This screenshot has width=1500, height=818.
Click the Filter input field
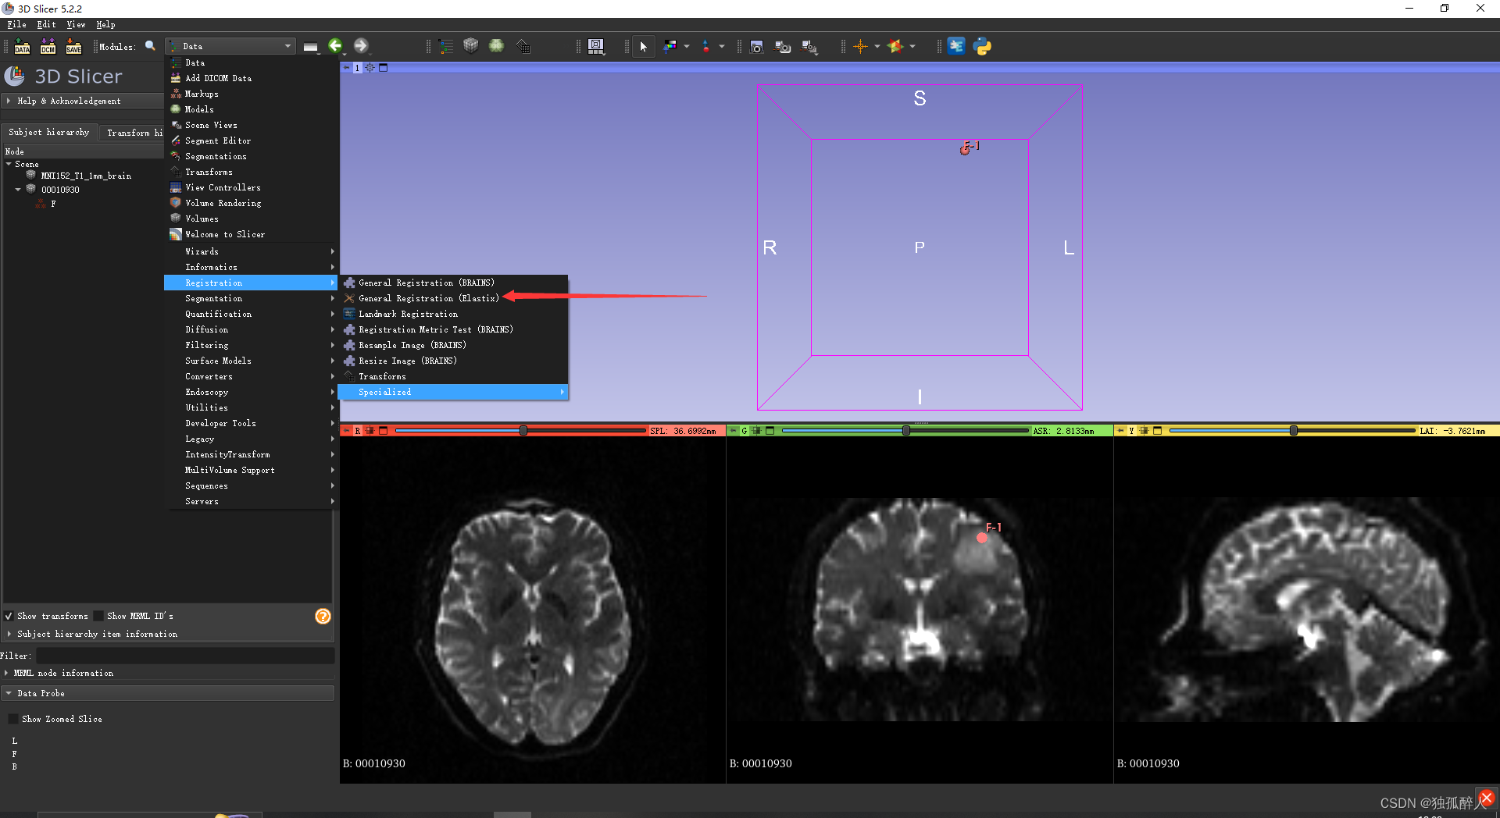[185, 656]
